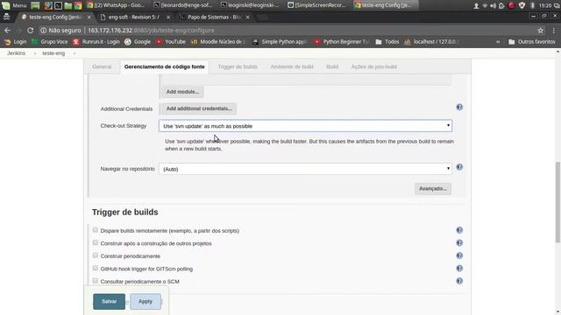Open the Simple Python app bookmark

tap(280, 42)
